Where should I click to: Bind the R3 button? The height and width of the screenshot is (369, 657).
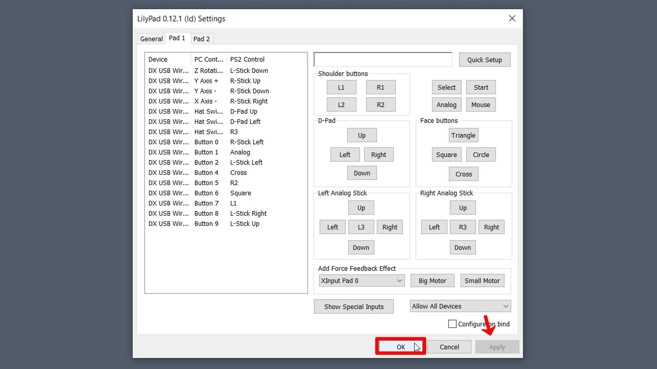pyautogui.click(x=463, y=227)
